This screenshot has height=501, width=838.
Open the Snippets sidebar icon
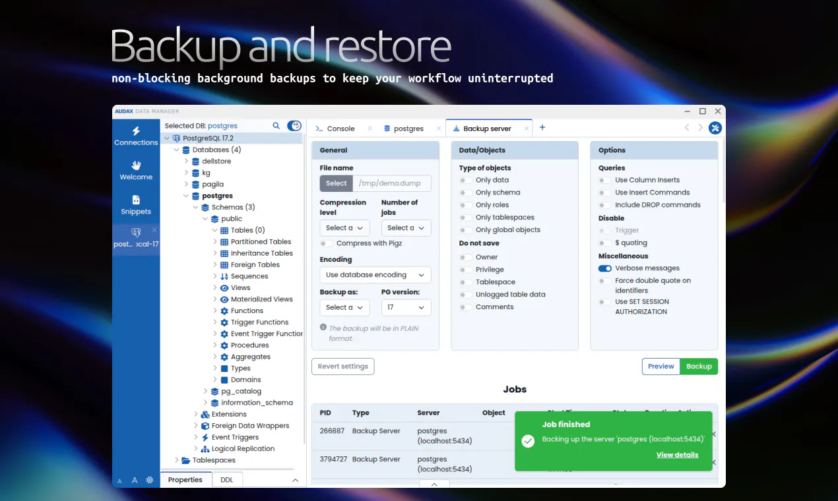coord(136,200)
